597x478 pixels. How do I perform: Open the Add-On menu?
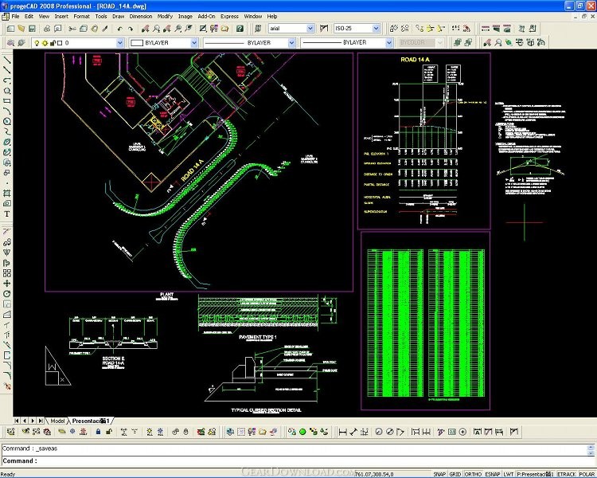pyautogui.click(x=206, y=17)
